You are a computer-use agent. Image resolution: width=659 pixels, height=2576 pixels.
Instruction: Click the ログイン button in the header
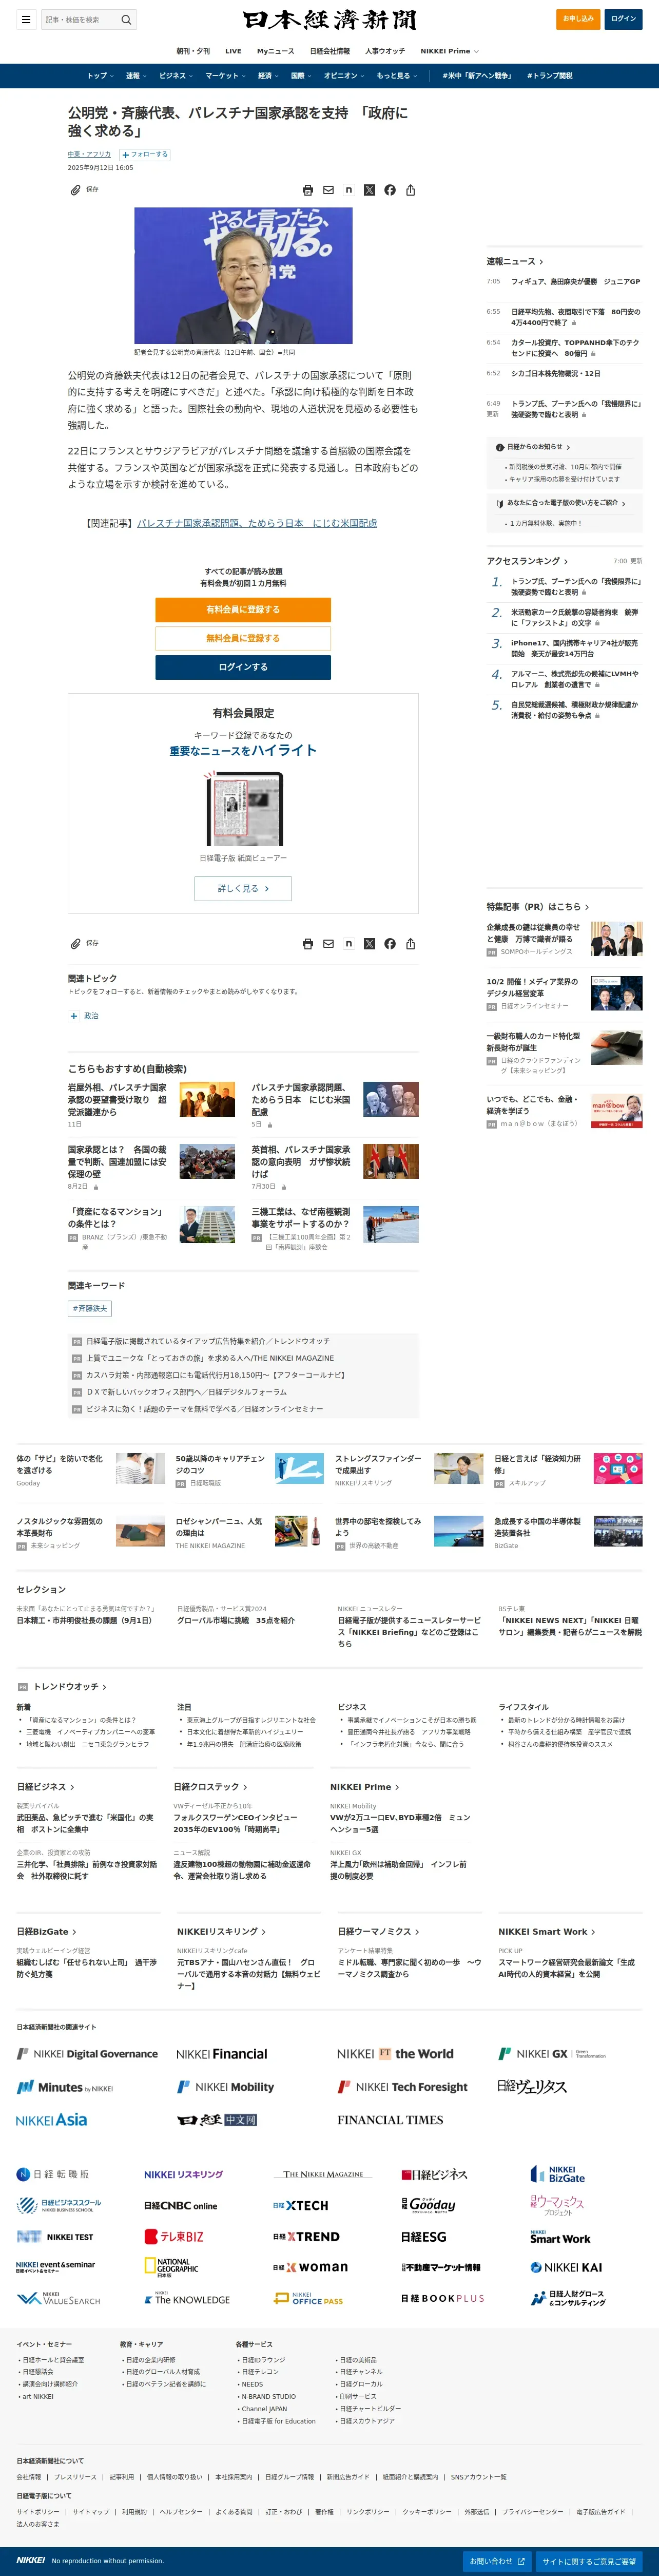[623, 19]
